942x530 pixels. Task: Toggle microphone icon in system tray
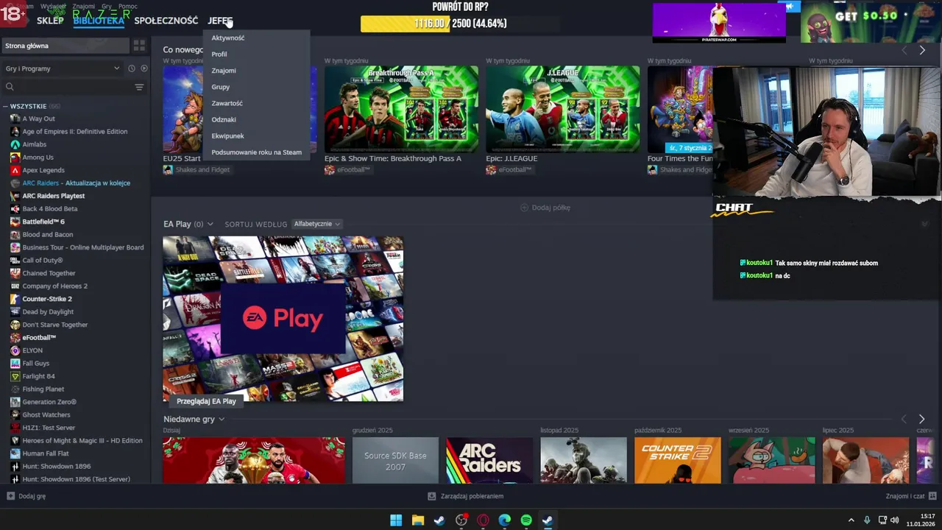click(867, 520)
